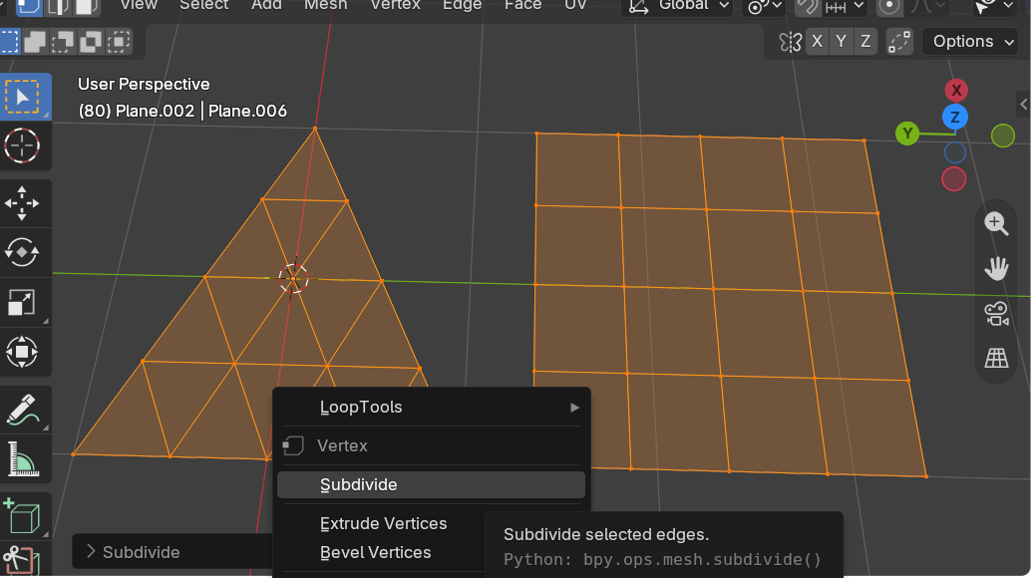This screenshot has width=1036, height=578.
Task: Toggle mesh symmetry on Z axis
Action: coord(865,42)
